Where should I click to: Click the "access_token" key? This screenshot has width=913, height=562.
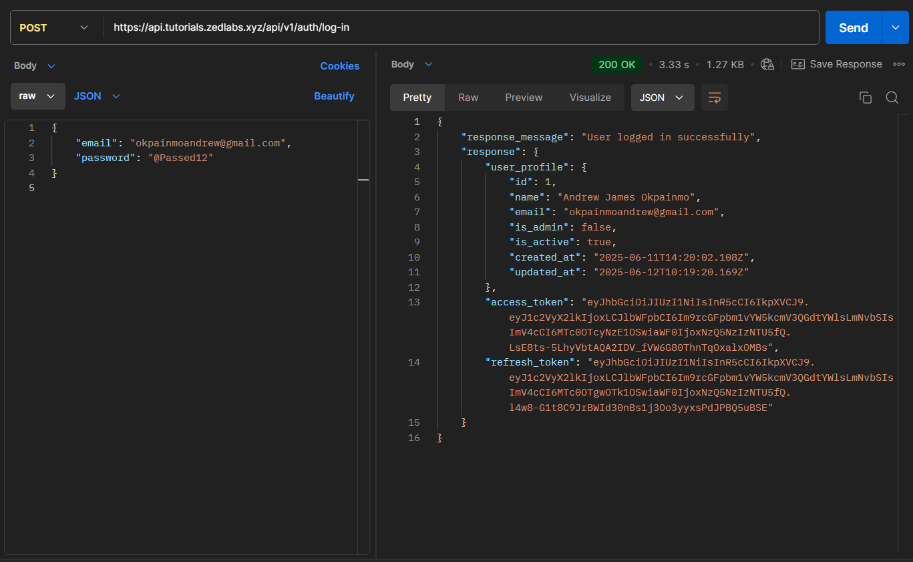(527, 302)
